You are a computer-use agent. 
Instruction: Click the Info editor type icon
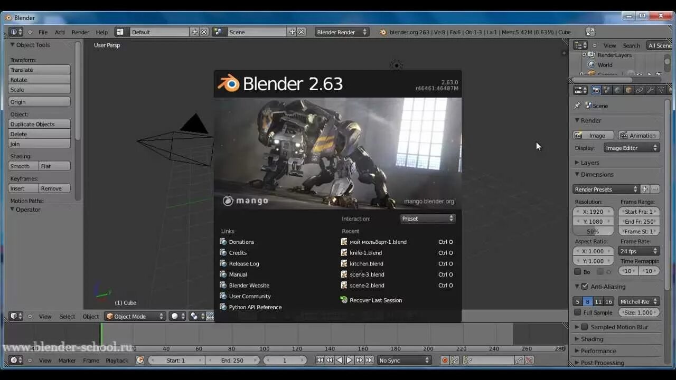16,32
